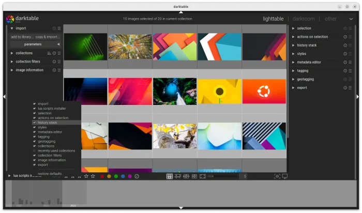Select the Ubuntu logo orange thumbnail
The width and height of the screenshot is (362, 213).
click(264, 92)
